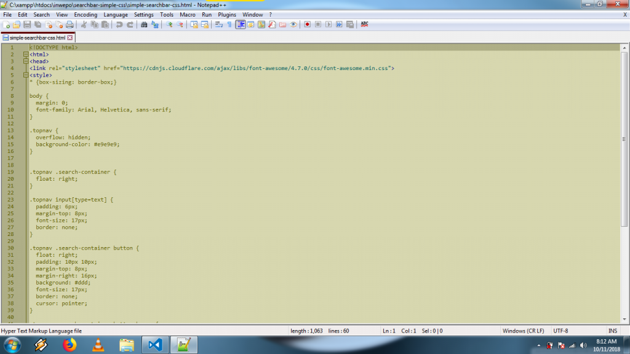Click the Paste clipboard icon

coord(105,25)
